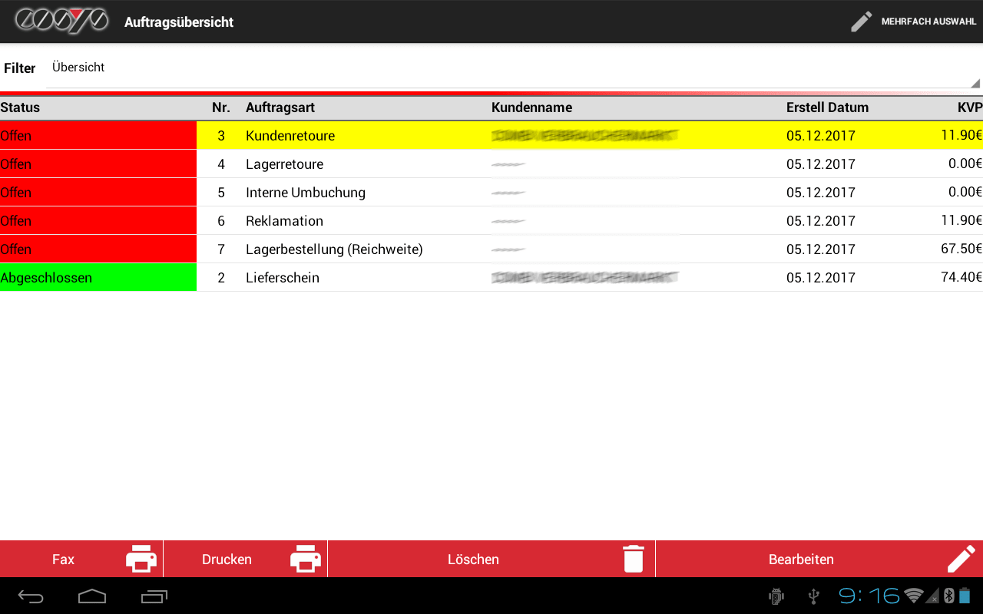This screenshot has height=614, width=983.
Task: Click the 0.00€ value in Lagerretoure row
Action: [x=965, y=163]
